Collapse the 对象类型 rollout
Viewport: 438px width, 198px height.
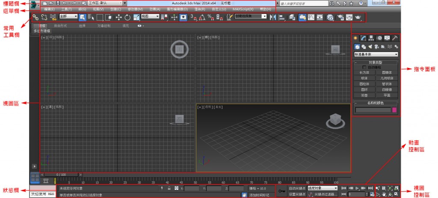click(x=376, y=62)
